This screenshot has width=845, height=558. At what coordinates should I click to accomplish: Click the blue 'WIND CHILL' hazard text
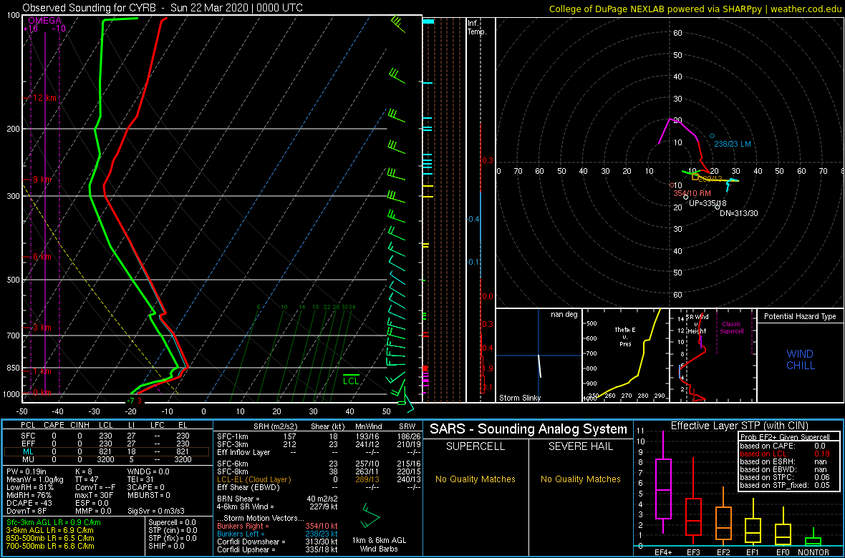tap(800, 360)
